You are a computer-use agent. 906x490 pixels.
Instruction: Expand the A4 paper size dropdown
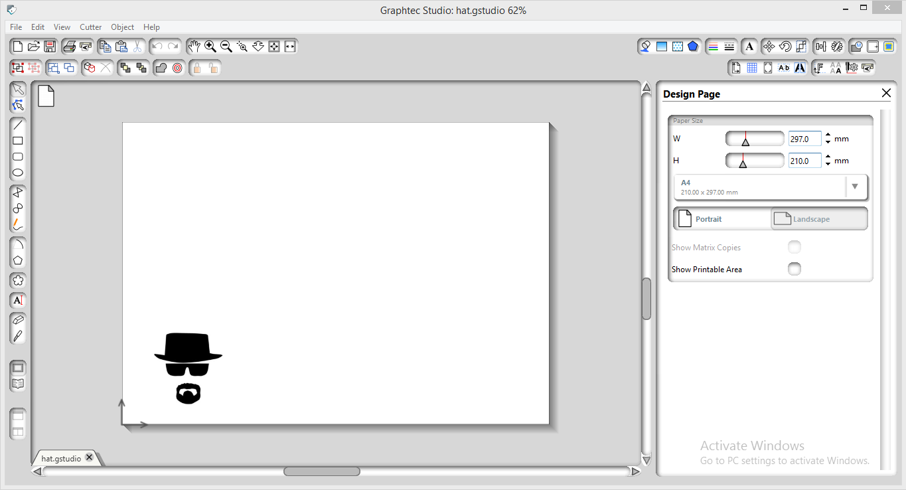tap(855, 187)
